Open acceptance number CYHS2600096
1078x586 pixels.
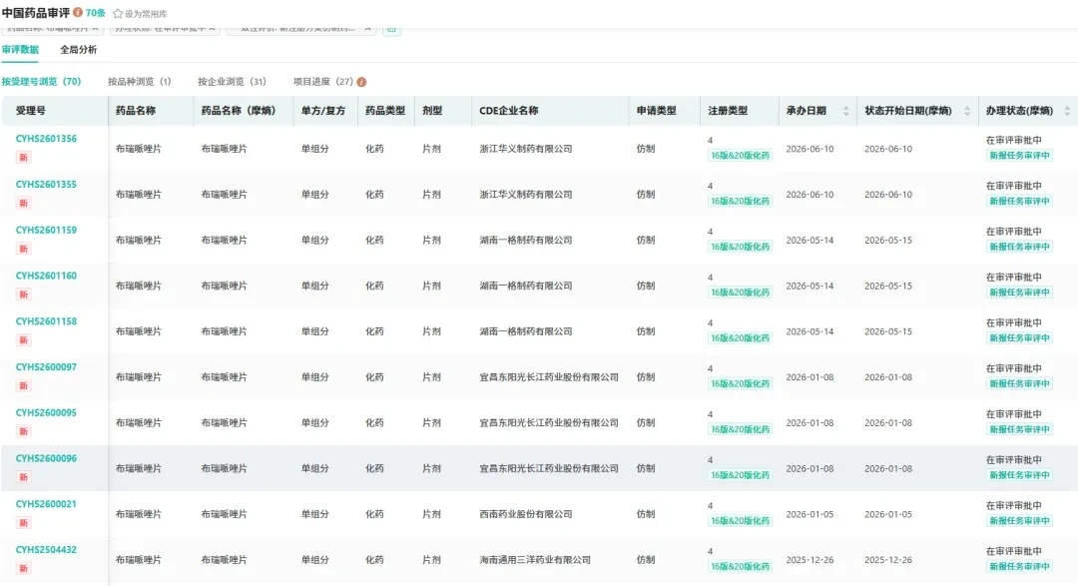pyautogui.click(x=46, y=458)
